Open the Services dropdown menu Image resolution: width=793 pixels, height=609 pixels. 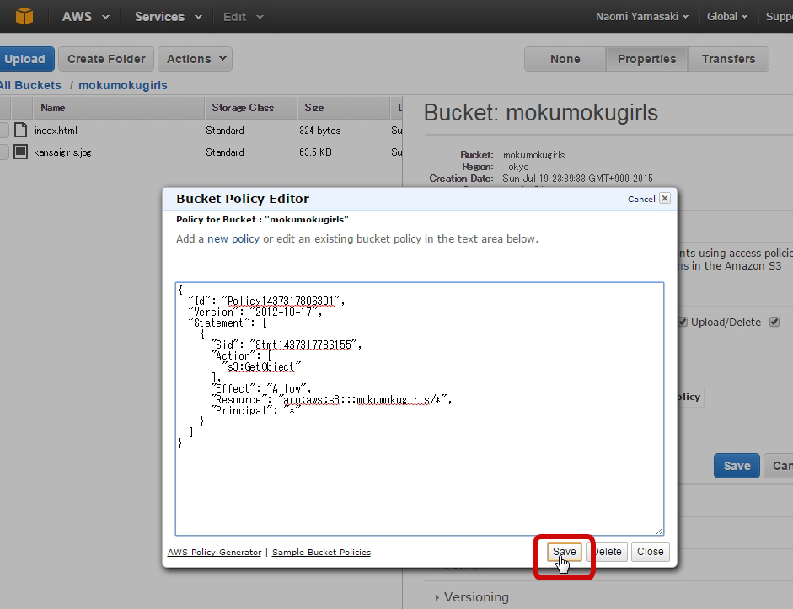[168, 17]
